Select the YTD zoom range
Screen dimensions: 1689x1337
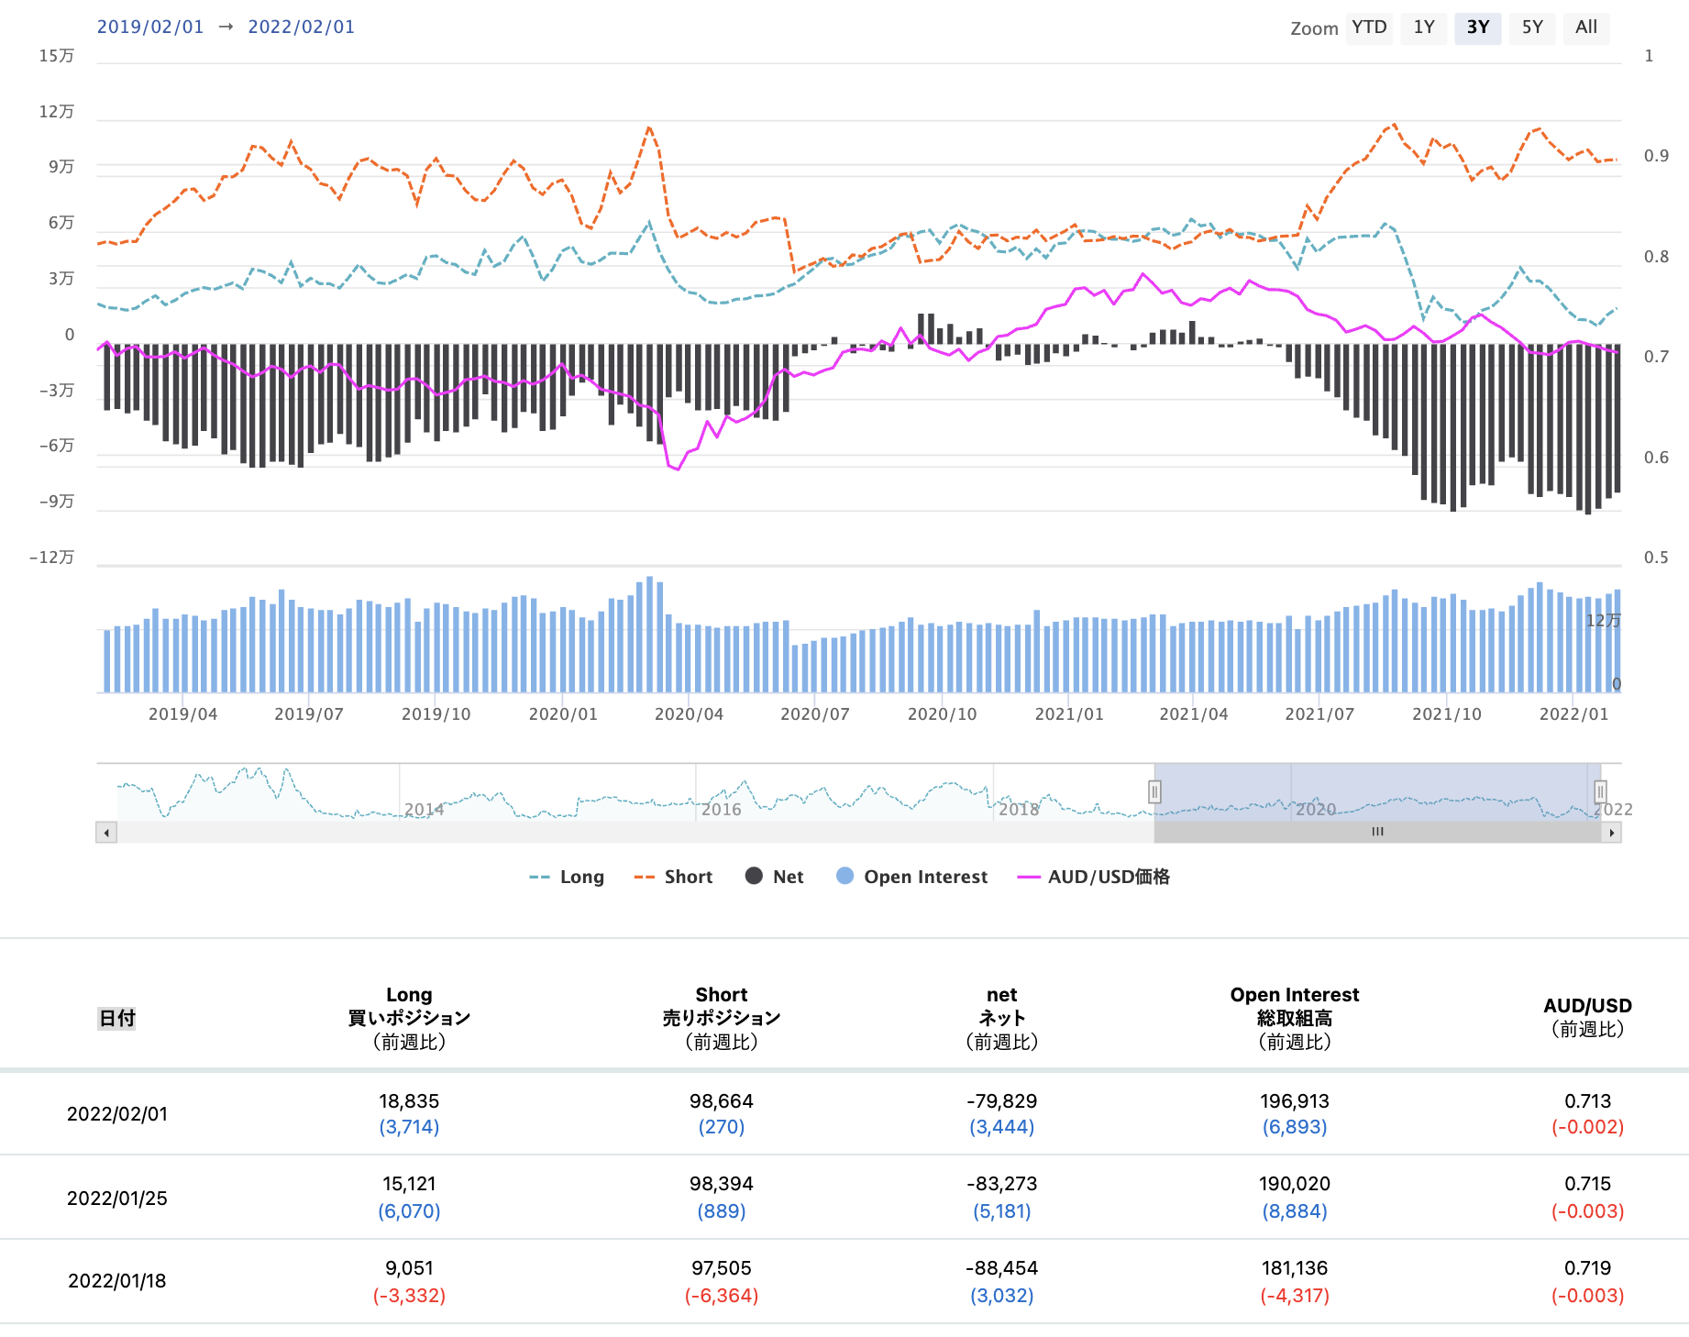pyautogui.click(x=1369, y=28)
